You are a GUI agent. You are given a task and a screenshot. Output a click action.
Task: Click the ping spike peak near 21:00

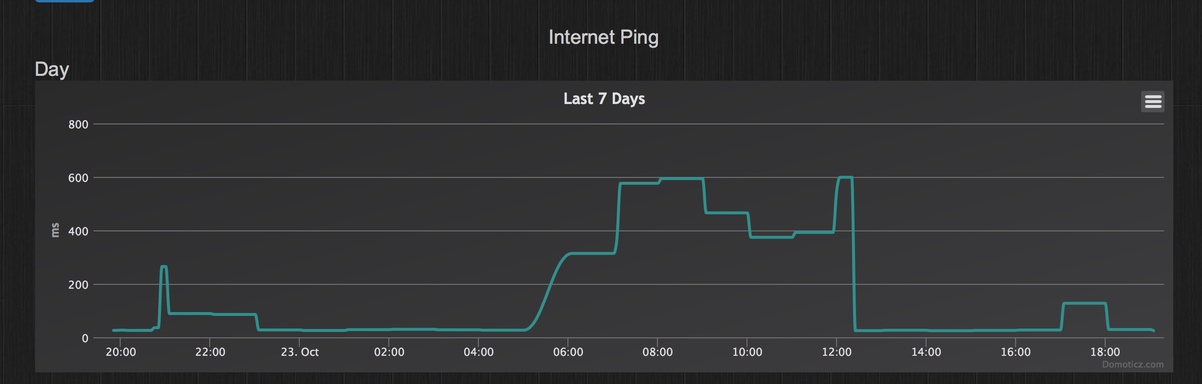(164, 266)
